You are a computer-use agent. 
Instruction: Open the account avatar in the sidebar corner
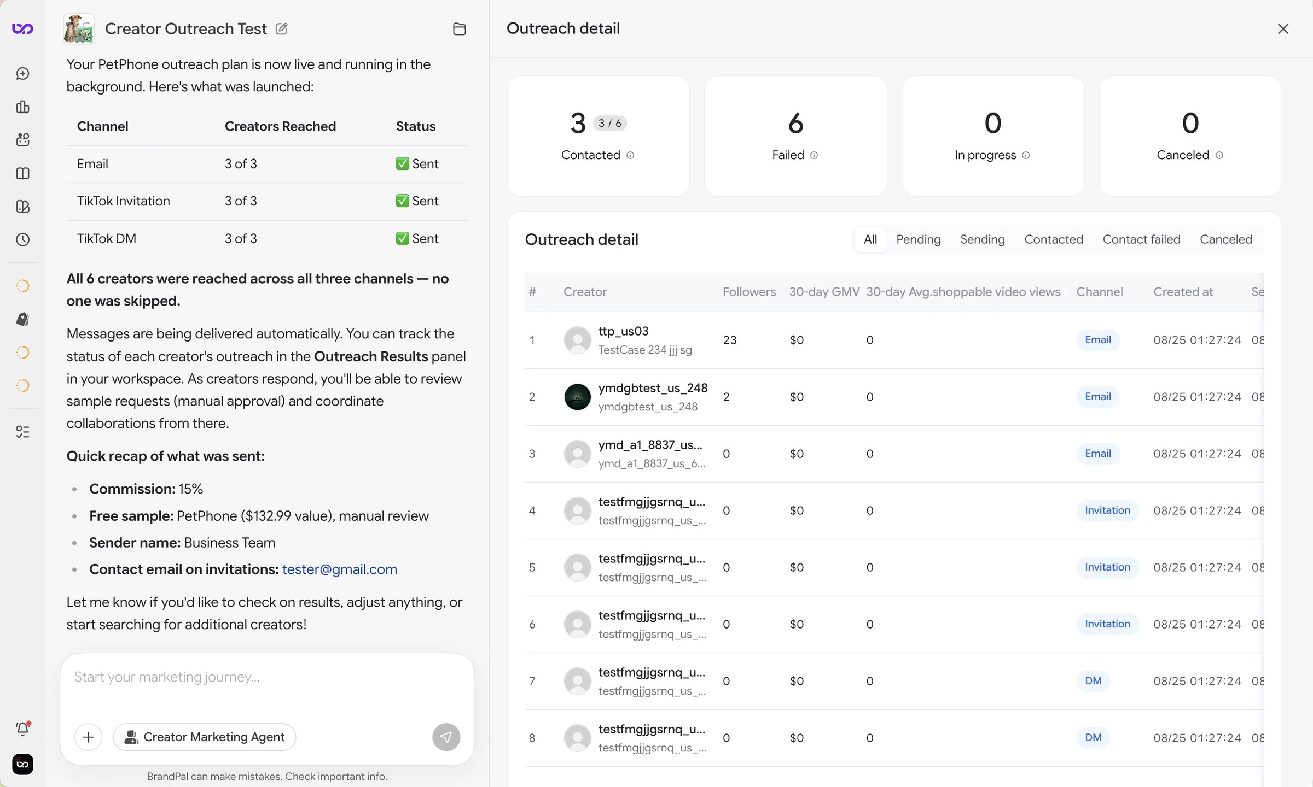pos(22,764)
